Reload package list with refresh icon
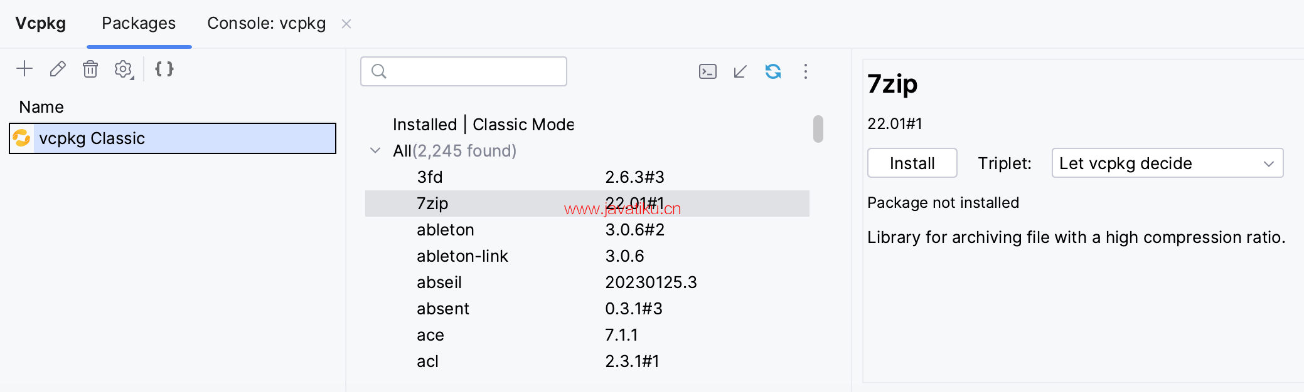The width and height of the screenshot is (1304, 392). click(773, 71)
